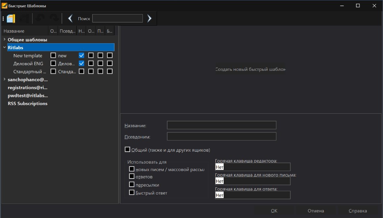Image resolution: width=383 pixels, height=218 pixels.
Task: Check the ответов option
Action: click(132, 176)
